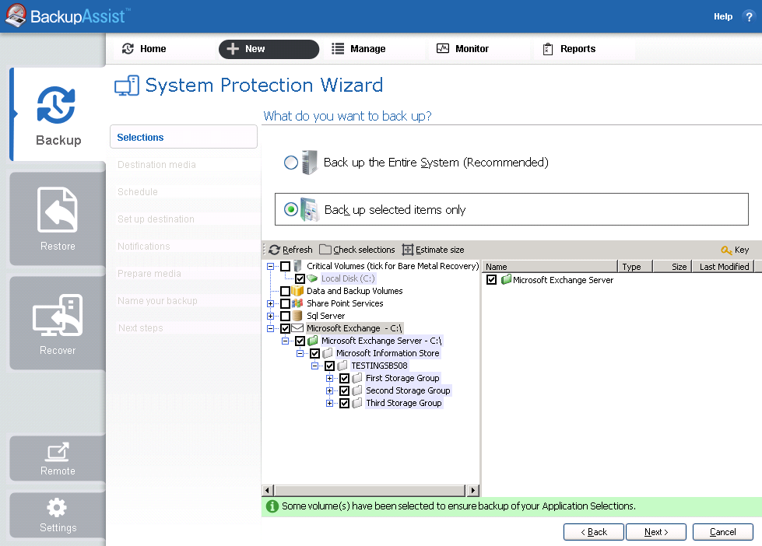The width and height of the screenshot is (762, 546).
Task: Open the Reports tab
Action: pos(584,48)
